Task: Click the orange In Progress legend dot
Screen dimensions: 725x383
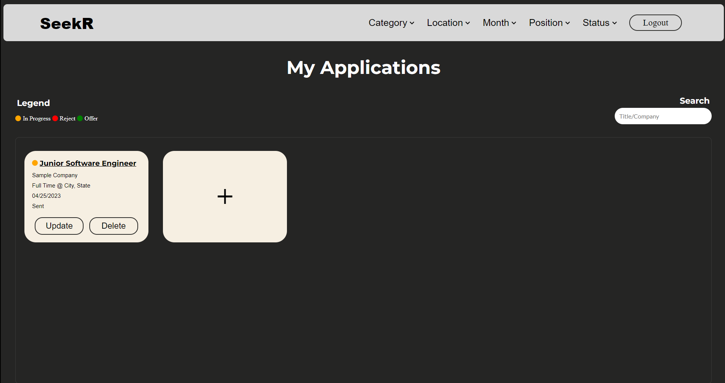Action: click(18, 118)
